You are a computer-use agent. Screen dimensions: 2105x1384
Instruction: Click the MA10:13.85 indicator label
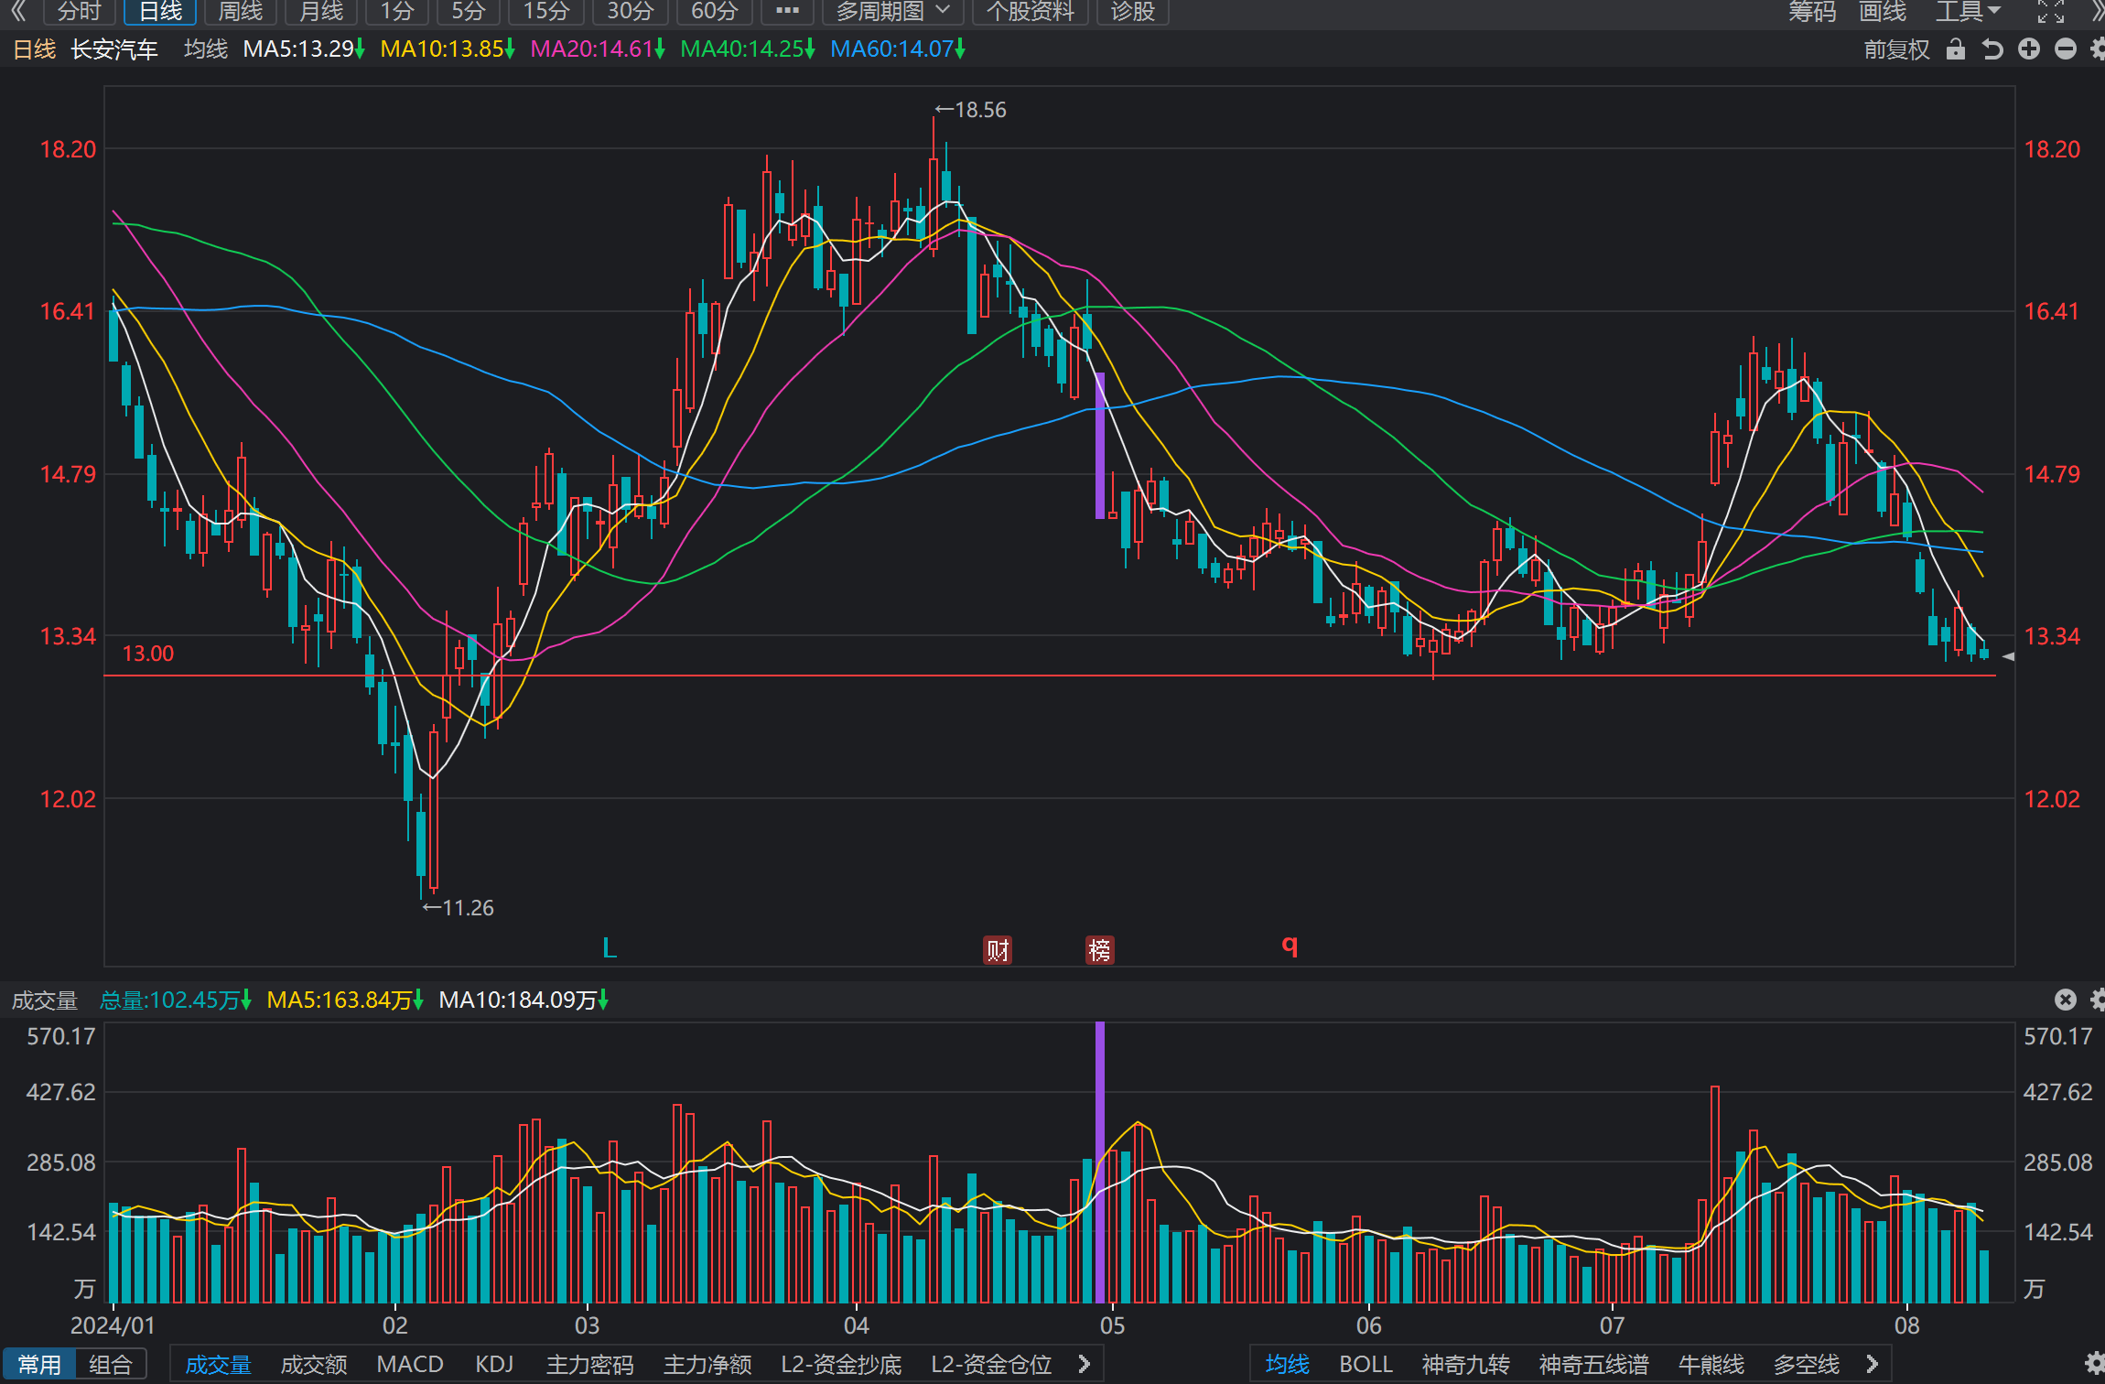[x=448, y=49]
